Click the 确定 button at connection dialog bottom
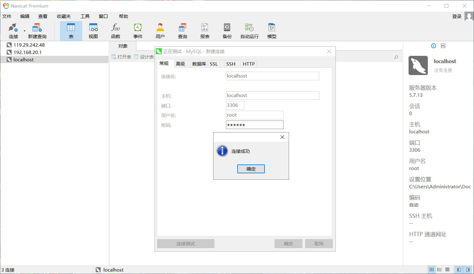Screen dimensions: 474x274 coord(288,243)
